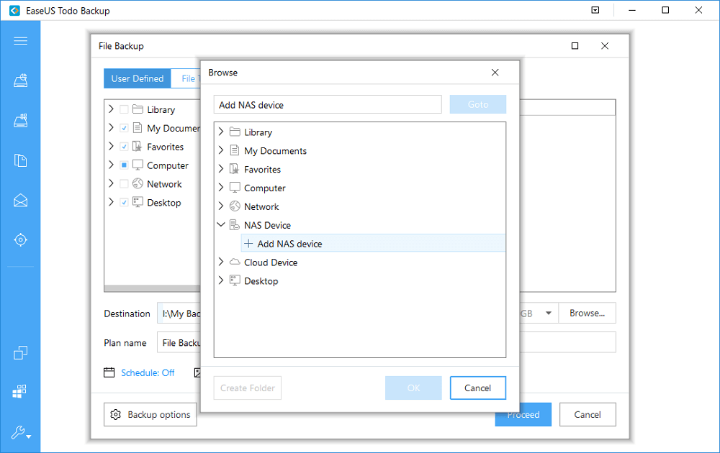Click Cancel in the File Backup window
The width and height of the screenshot is (720, 453).
[x=588, y=414]
